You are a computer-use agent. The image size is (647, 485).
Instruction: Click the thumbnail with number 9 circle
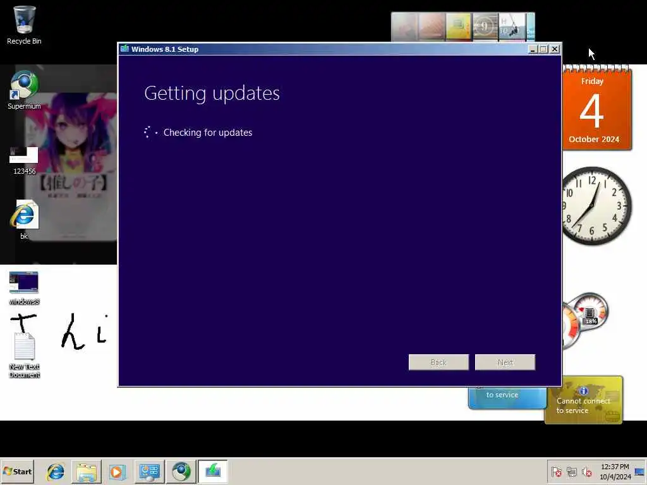(485, 27)
